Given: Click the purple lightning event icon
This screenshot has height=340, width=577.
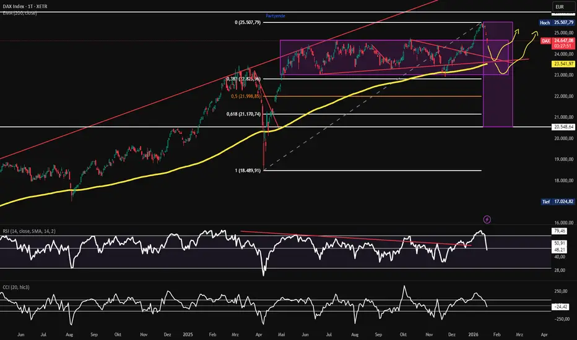Looking at the screenshot, I should pos(487,220).
